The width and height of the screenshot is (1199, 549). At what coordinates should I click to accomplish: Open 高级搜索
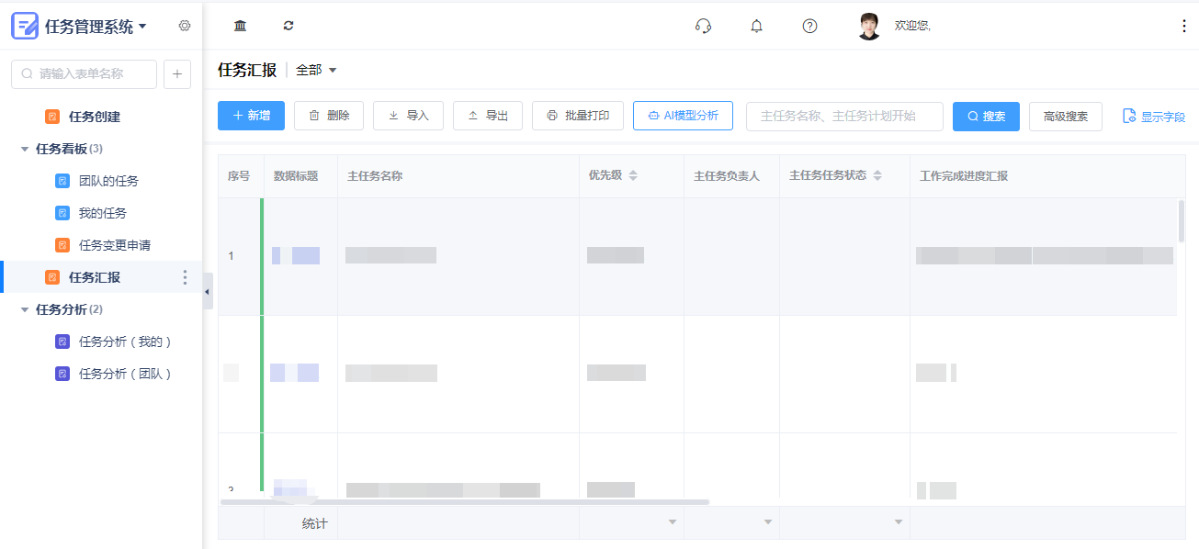click(x=1066, y=116)
